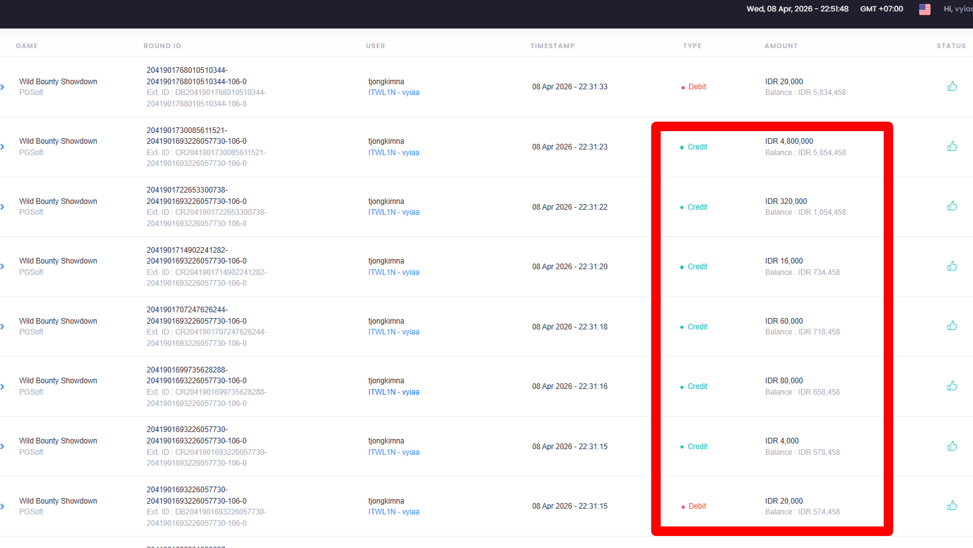The image size is (973, 548).
Task: Expand the row timestamped 22:31:16
Action: pyautogui.click(x=3, y=386)
